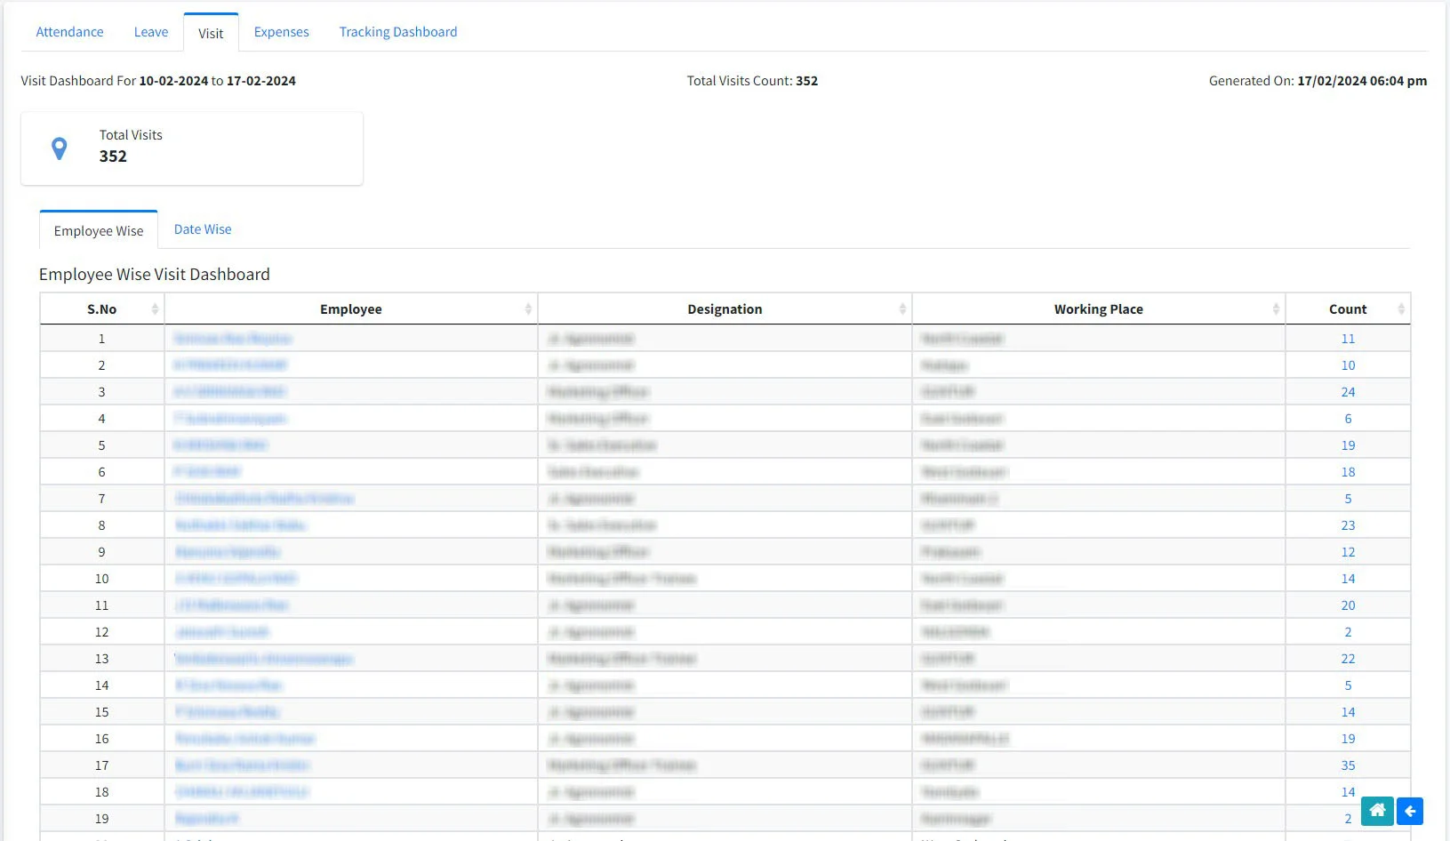This screenshot has height=841, width=1450.
Task: Click the location pin icon on Total Visits card
Action: (x=60, y=148)
